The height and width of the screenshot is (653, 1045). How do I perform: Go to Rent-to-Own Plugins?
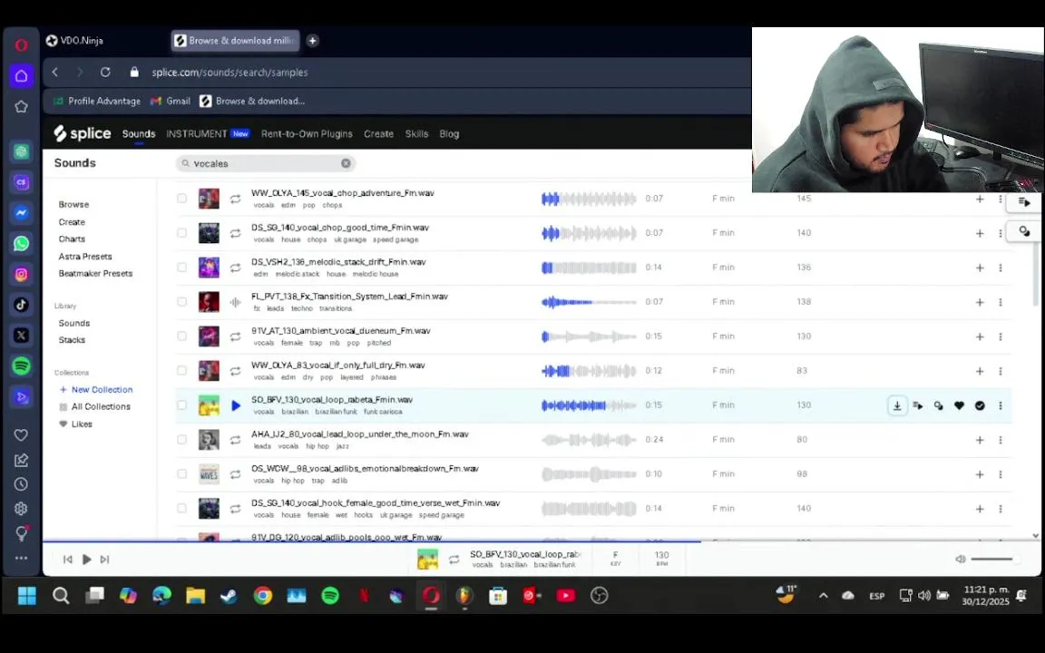[307, 134]
